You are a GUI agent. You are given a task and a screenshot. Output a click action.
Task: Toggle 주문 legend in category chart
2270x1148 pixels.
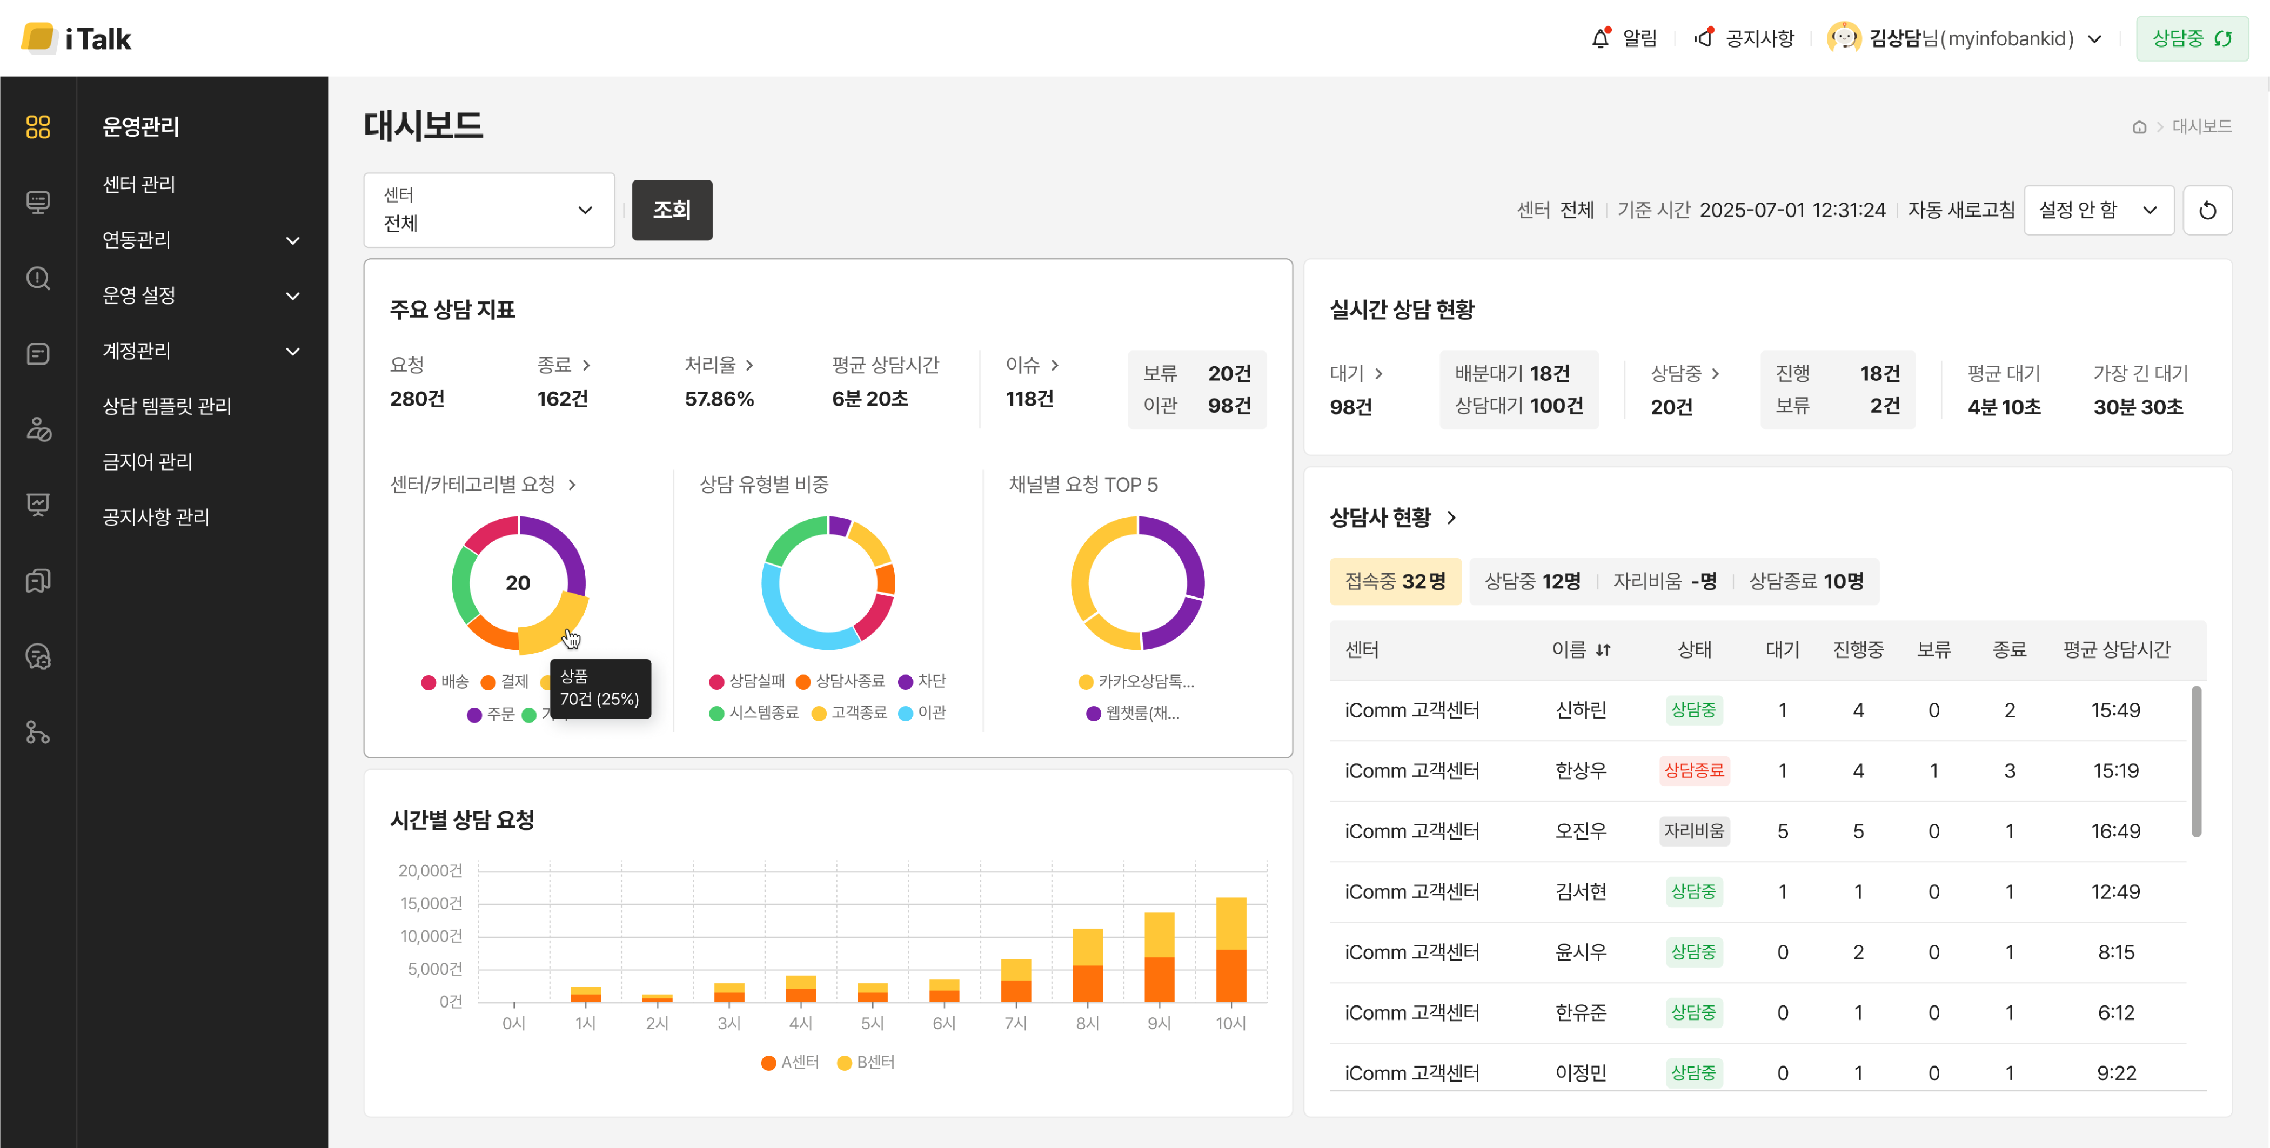coord(491,715)
